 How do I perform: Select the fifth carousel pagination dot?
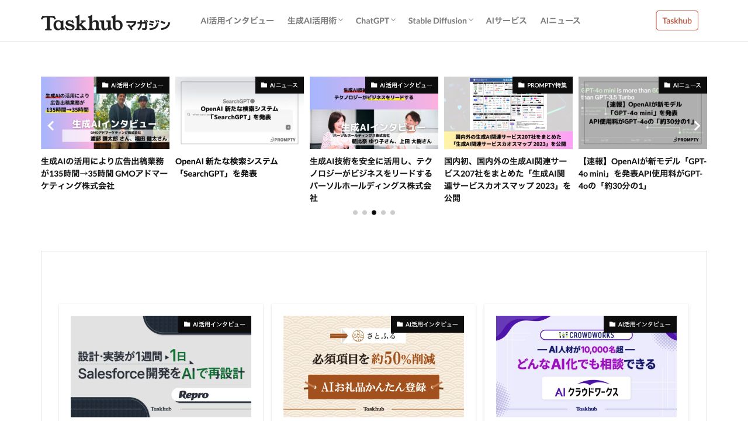pyautogui.click(x=393, y=212)
